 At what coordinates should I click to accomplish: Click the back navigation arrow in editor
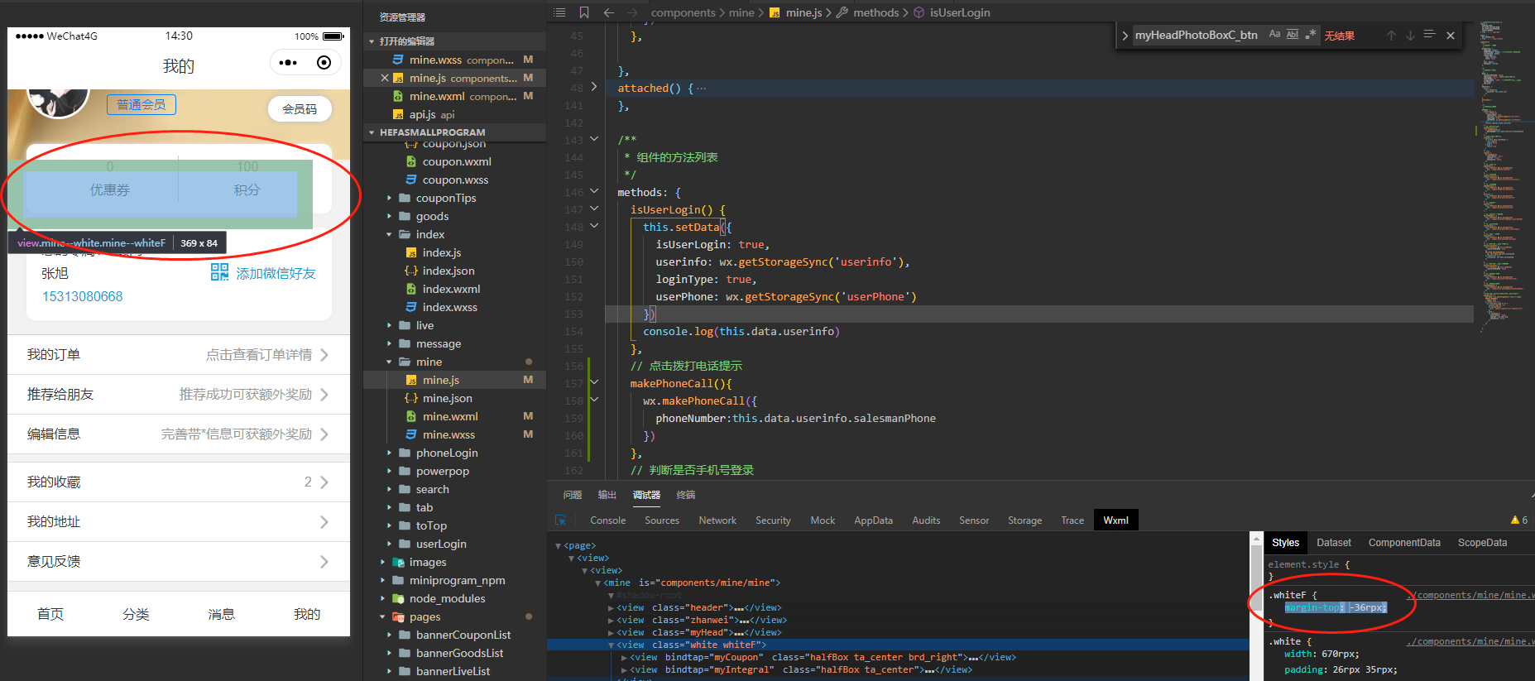click(609, 12)
